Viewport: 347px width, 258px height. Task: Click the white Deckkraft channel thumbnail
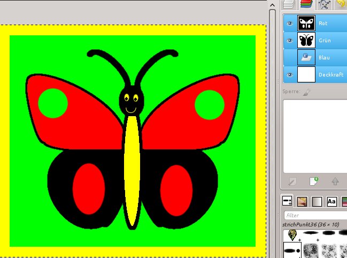[x=306, y=74]
